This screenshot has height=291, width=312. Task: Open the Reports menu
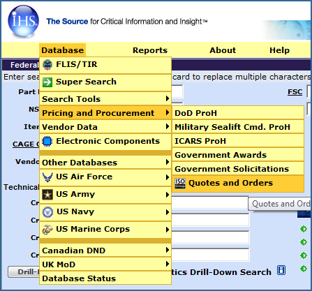tap(150, 50)
